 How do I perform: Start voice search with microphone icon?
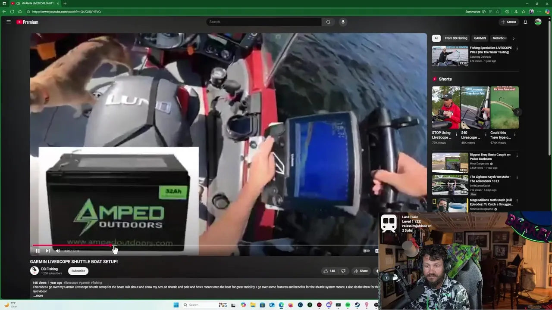coord(343,22)
